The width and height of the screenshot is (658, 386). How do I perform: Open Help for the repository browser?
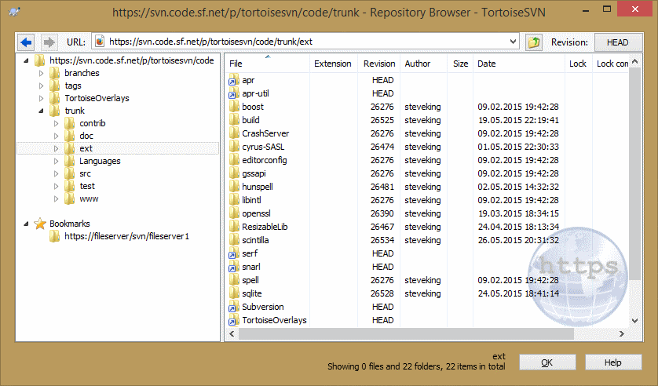tap(613, 362)
